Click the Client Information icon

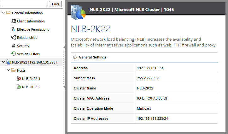[x=14, y=21]
